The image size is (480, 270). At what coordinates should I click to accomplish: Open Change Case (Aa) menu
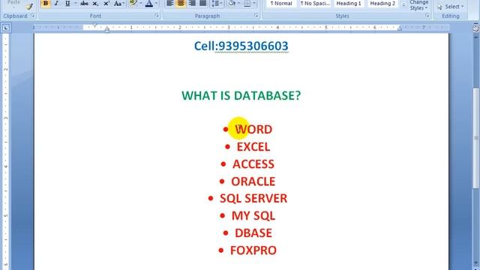click(118, 3)
